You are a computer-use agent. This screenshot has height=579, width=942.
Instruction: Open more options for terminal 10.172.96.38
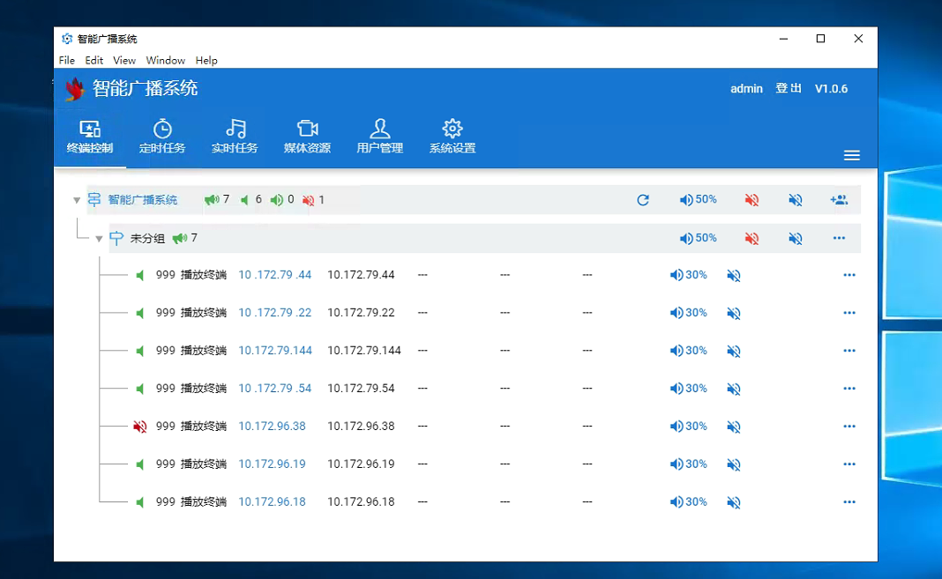(x=849, y=426)
